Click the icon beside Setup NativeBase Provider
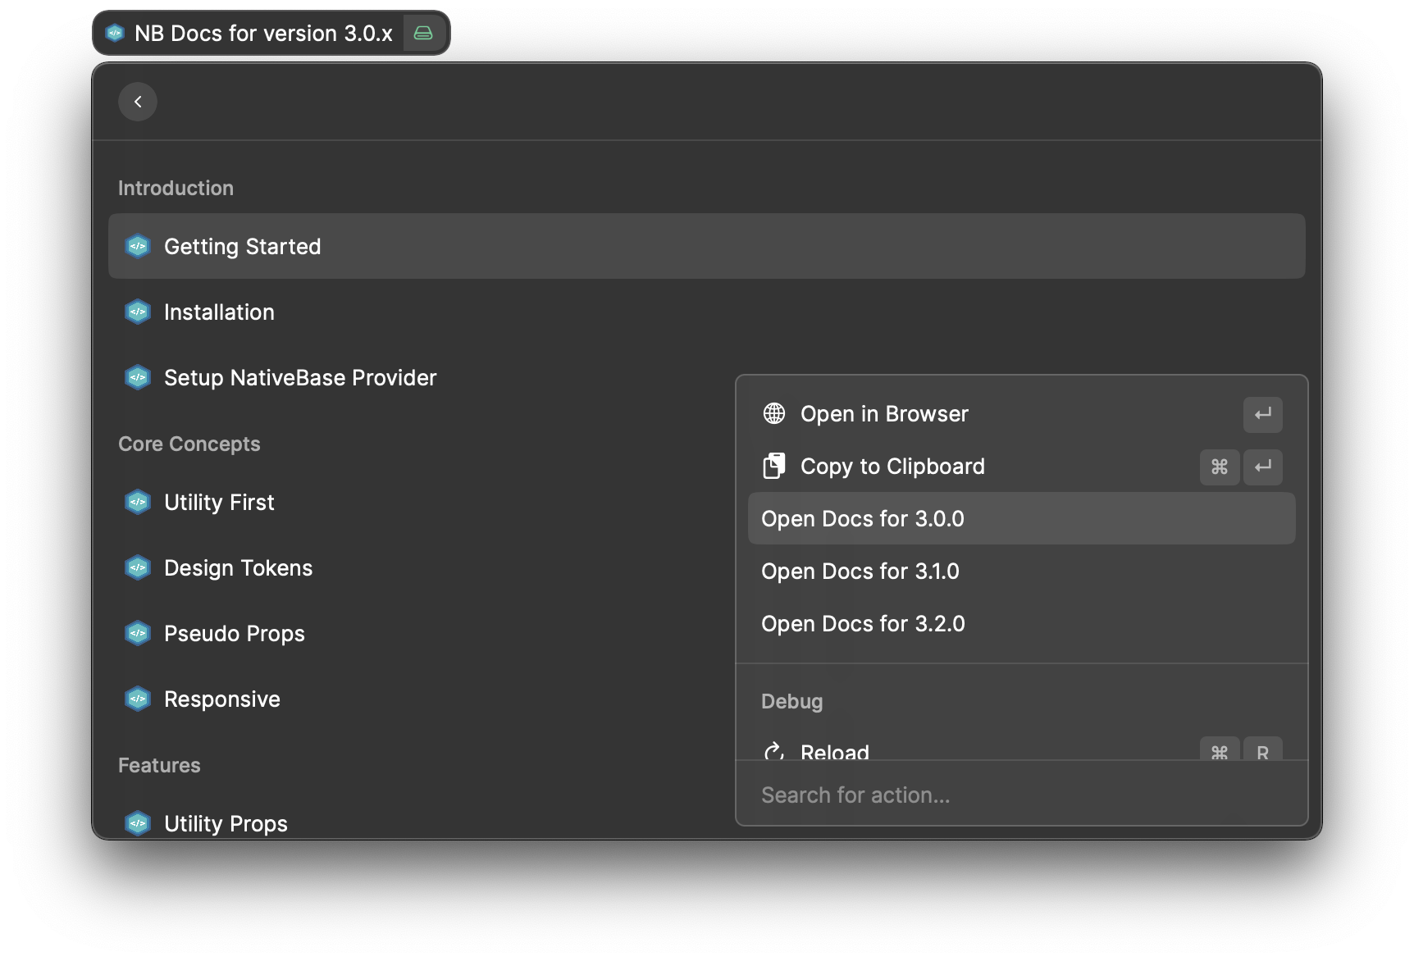The height and width of the screenshot is (961, 1414). (x=138, y=377)
